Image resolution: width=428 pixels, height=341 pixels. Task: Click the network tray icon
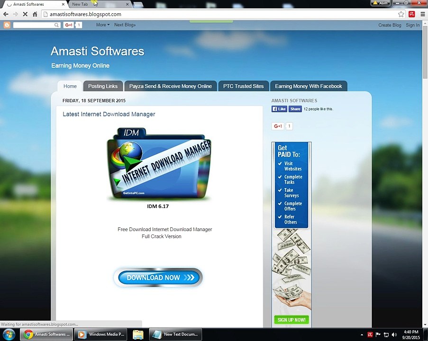tap(386, 334)
